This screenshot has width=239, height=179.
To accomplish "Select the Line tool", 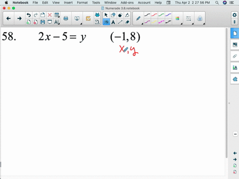I will 120,22.
